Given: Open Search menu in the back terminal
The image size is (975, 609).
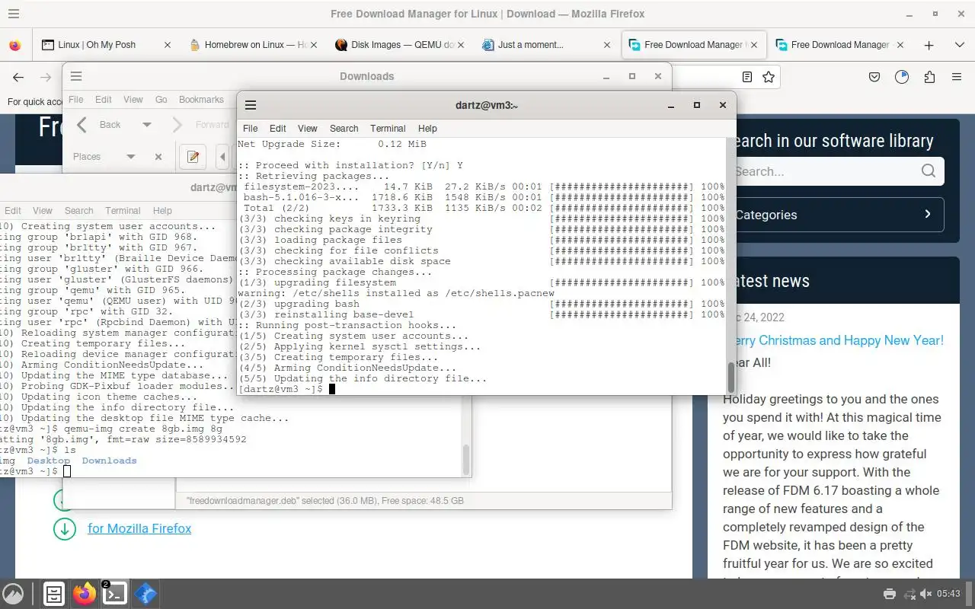Looking at the screenshot, I should [x=78, y=211].
